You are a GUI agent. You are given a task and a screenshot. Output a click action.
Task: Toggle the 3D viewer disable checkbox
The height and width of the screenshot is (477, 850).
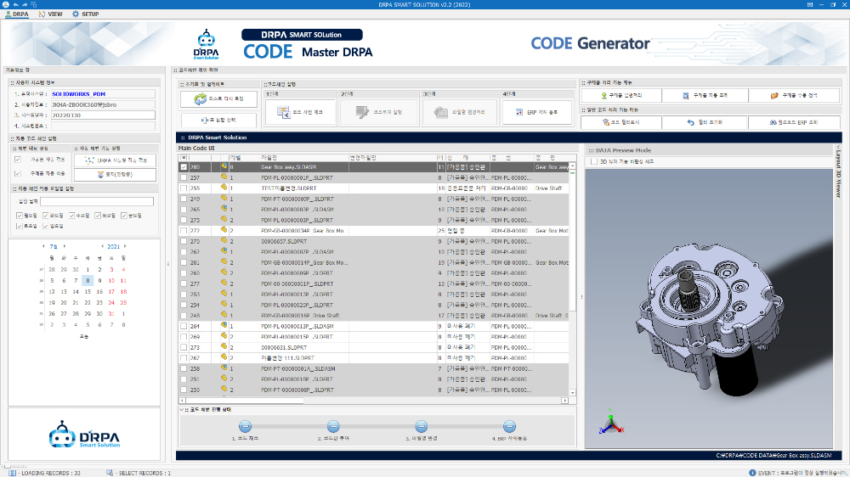[x=594, y=161]
